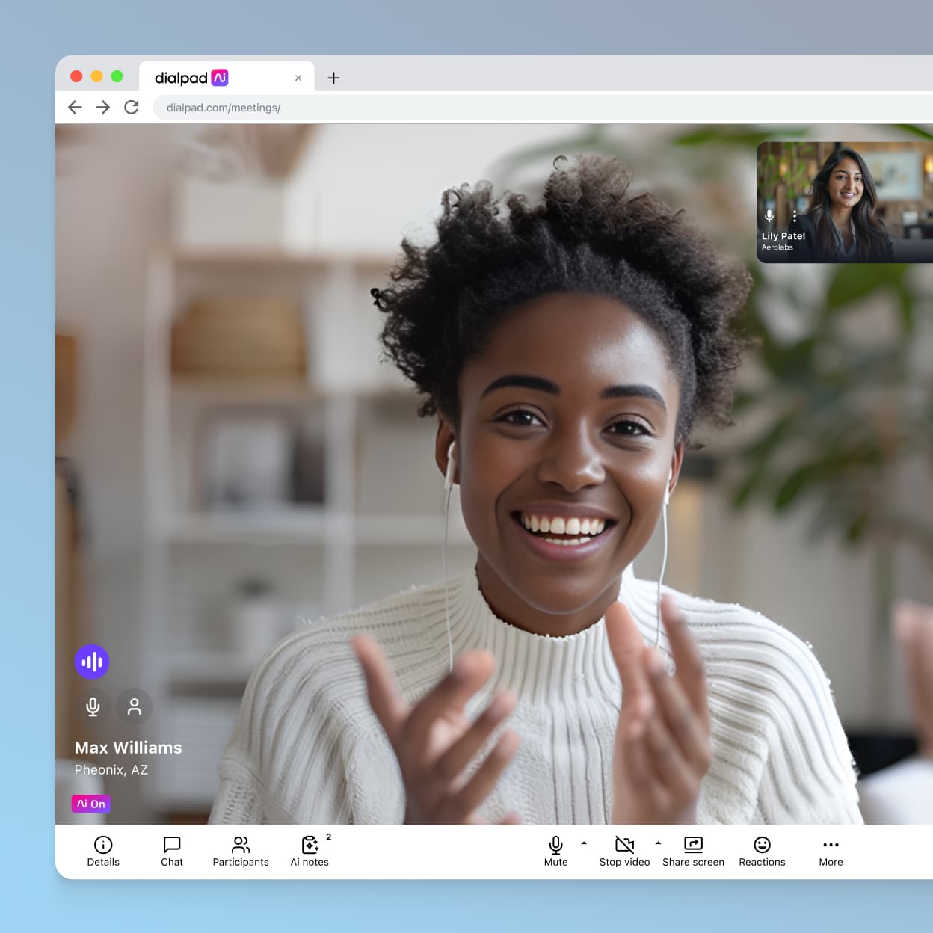
Task: Stop video using the camera button
Action: point(624,851)
